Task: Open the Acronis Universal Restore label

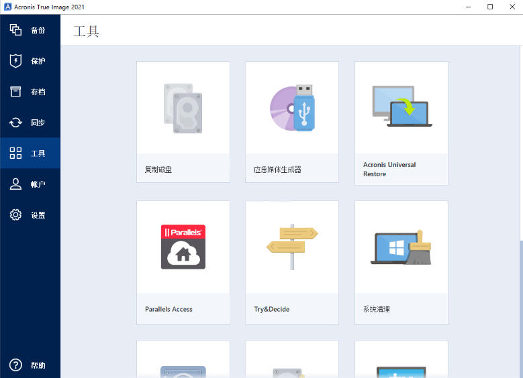Action: tap(389, 169)
